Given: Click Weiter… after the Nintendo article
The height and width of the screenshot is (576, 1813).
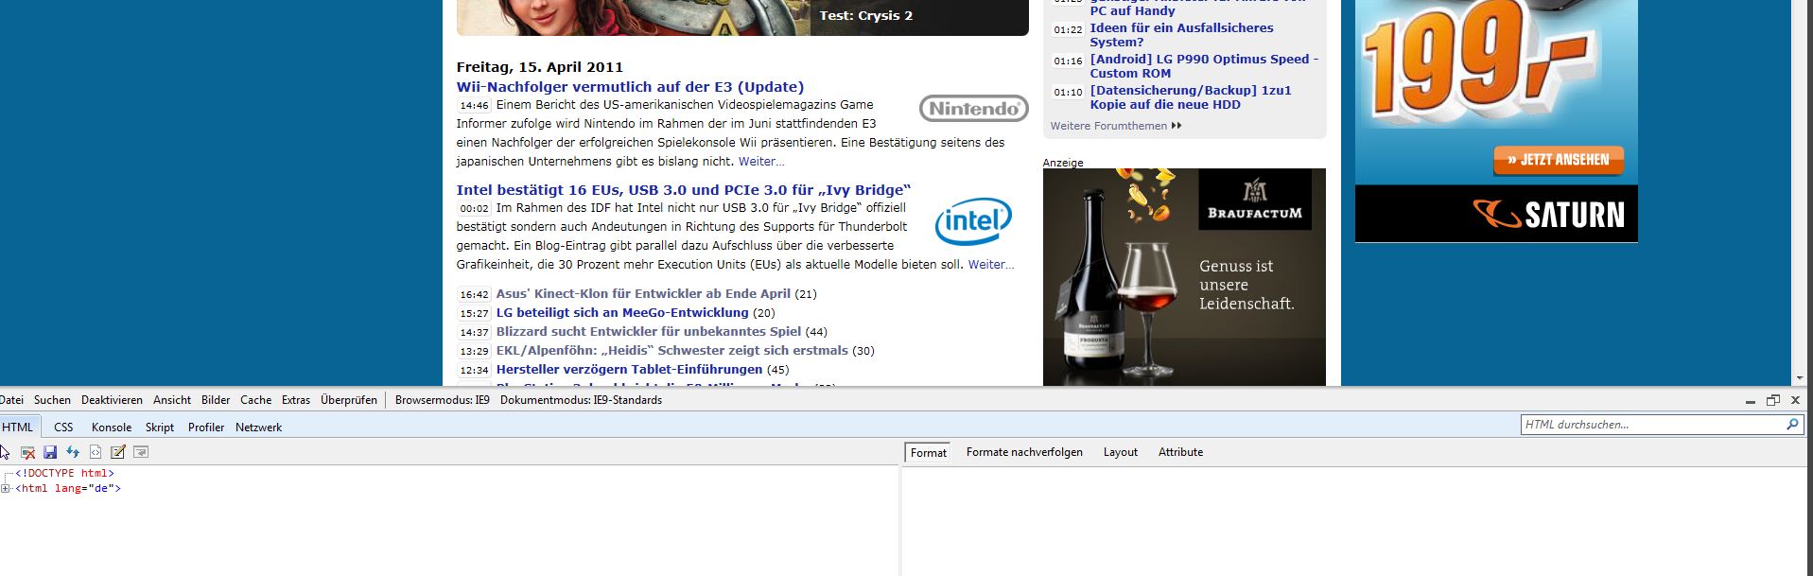Looking at the screenshot, I should coord(761,162).
